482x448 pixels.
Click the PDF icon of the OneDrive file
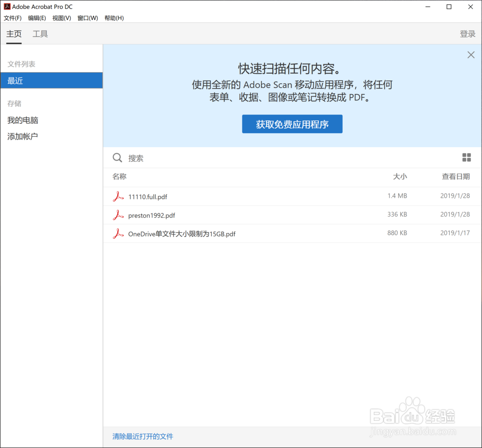coord(118,233)
